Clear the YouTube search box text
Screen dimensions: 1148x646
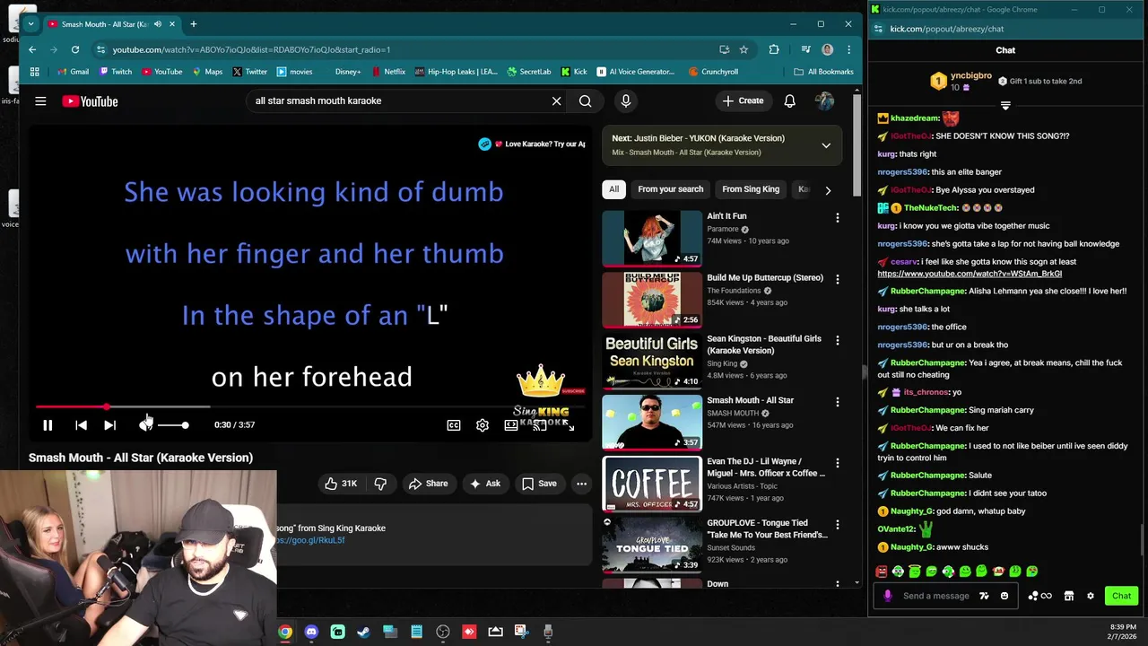[x=556, y=101]
